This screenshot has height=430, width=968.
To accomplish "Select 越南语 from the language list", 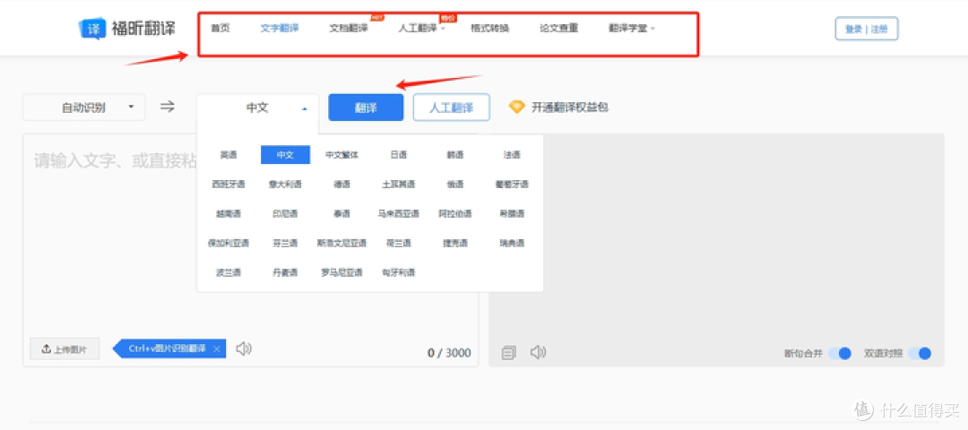I will [229, 214].
